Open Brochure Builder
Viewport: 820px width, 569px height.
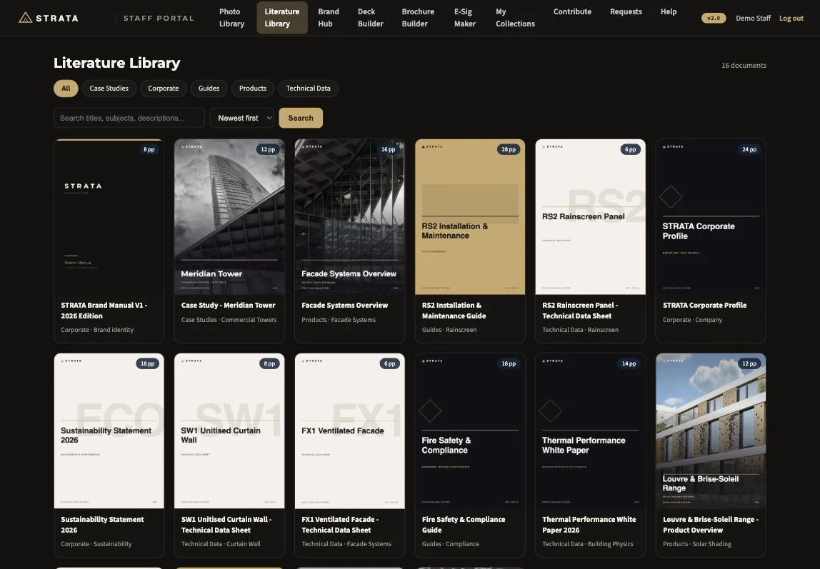[418, 18]
